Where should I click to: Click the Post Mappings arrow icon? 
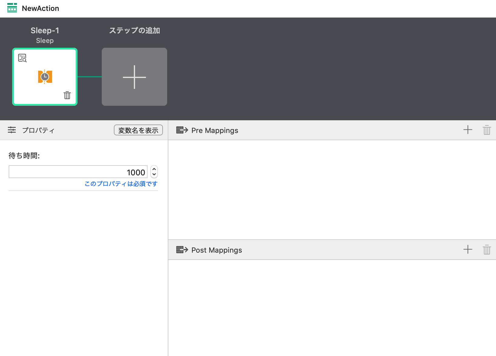(182, 250)
